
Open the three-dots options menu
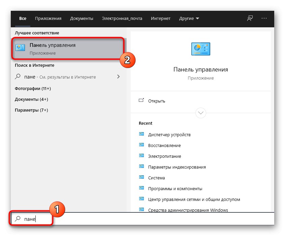point(264,18)
